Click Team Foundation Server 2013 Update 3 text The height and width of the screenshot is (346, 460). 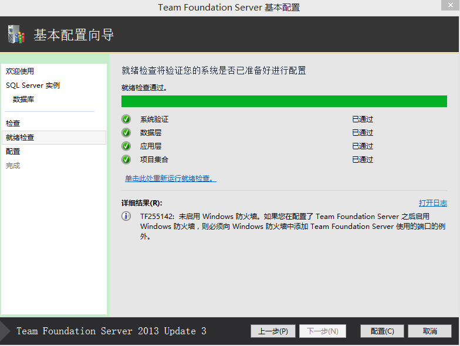coord(111,331)
